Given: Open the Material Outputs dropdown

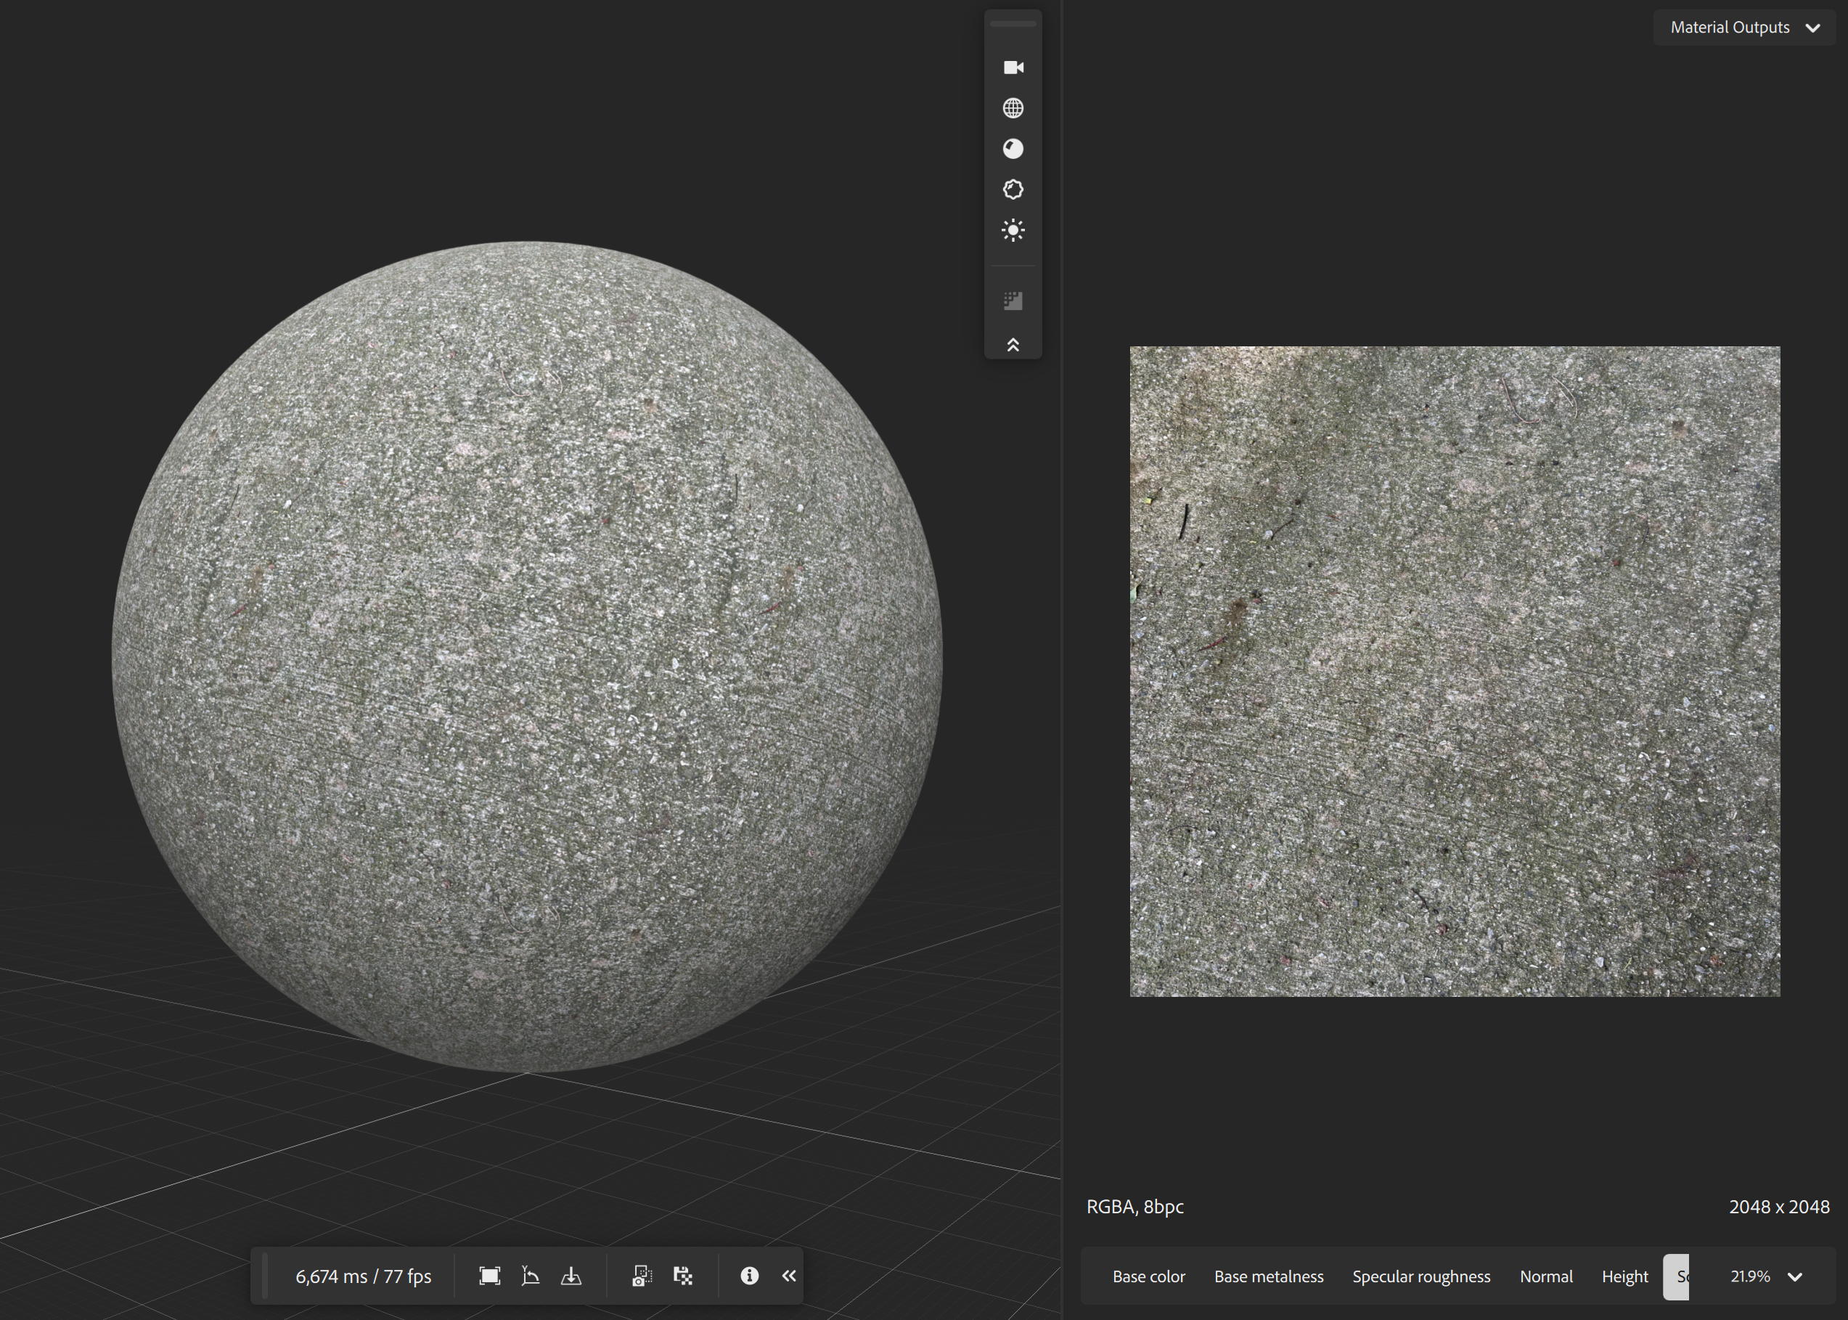Looking at the screenshot, I should click(1744, 28).
